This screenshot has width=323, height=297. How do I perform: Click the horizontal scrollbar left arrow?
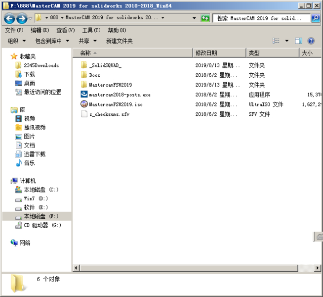pyautogui.click(x=76, y=268)
